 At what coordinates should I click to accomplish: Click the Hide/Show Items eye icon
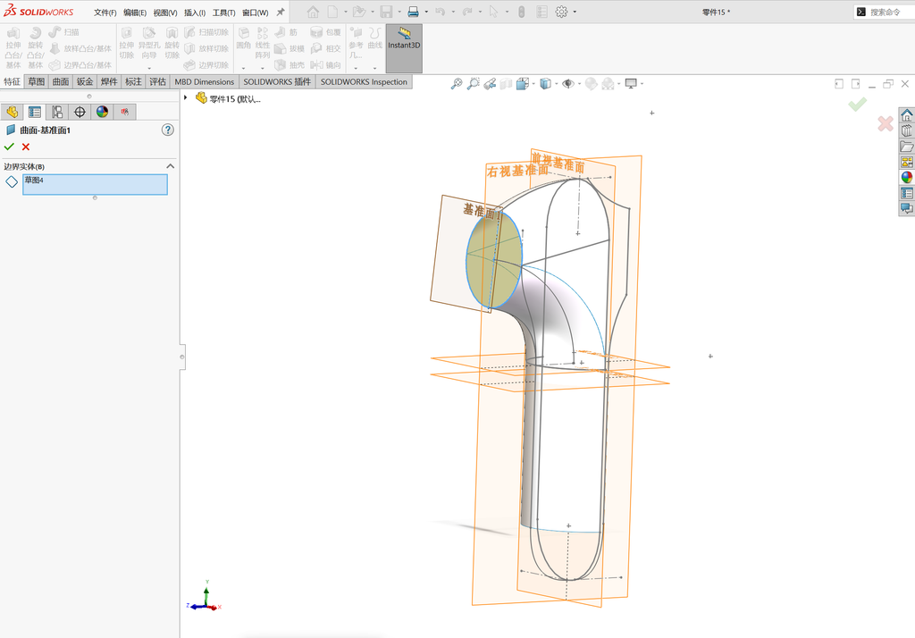point(567,84)
